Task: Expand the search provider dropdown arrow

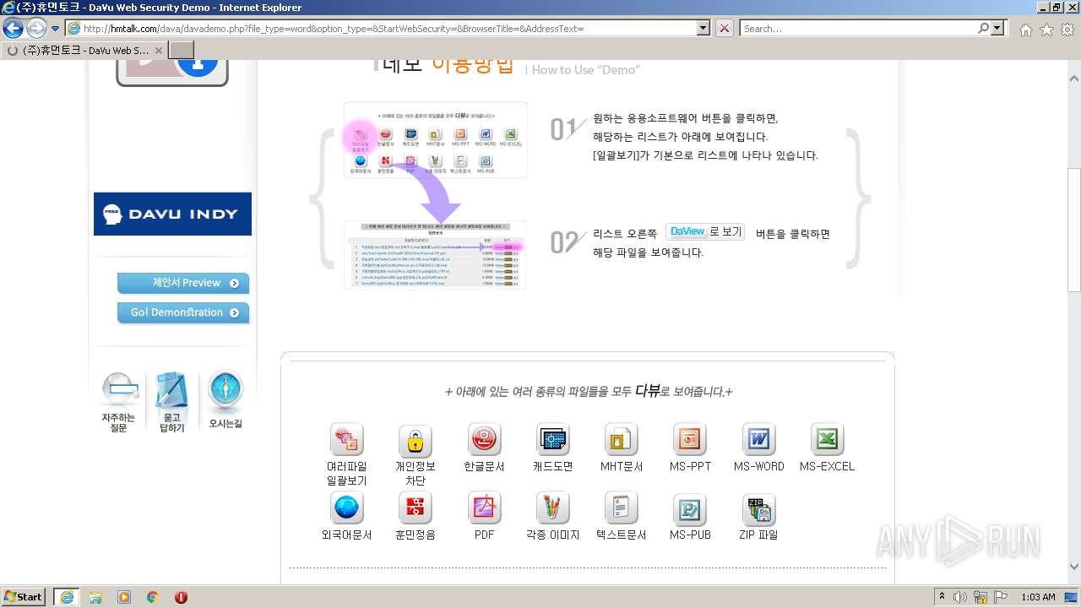Action: (999, 29)
